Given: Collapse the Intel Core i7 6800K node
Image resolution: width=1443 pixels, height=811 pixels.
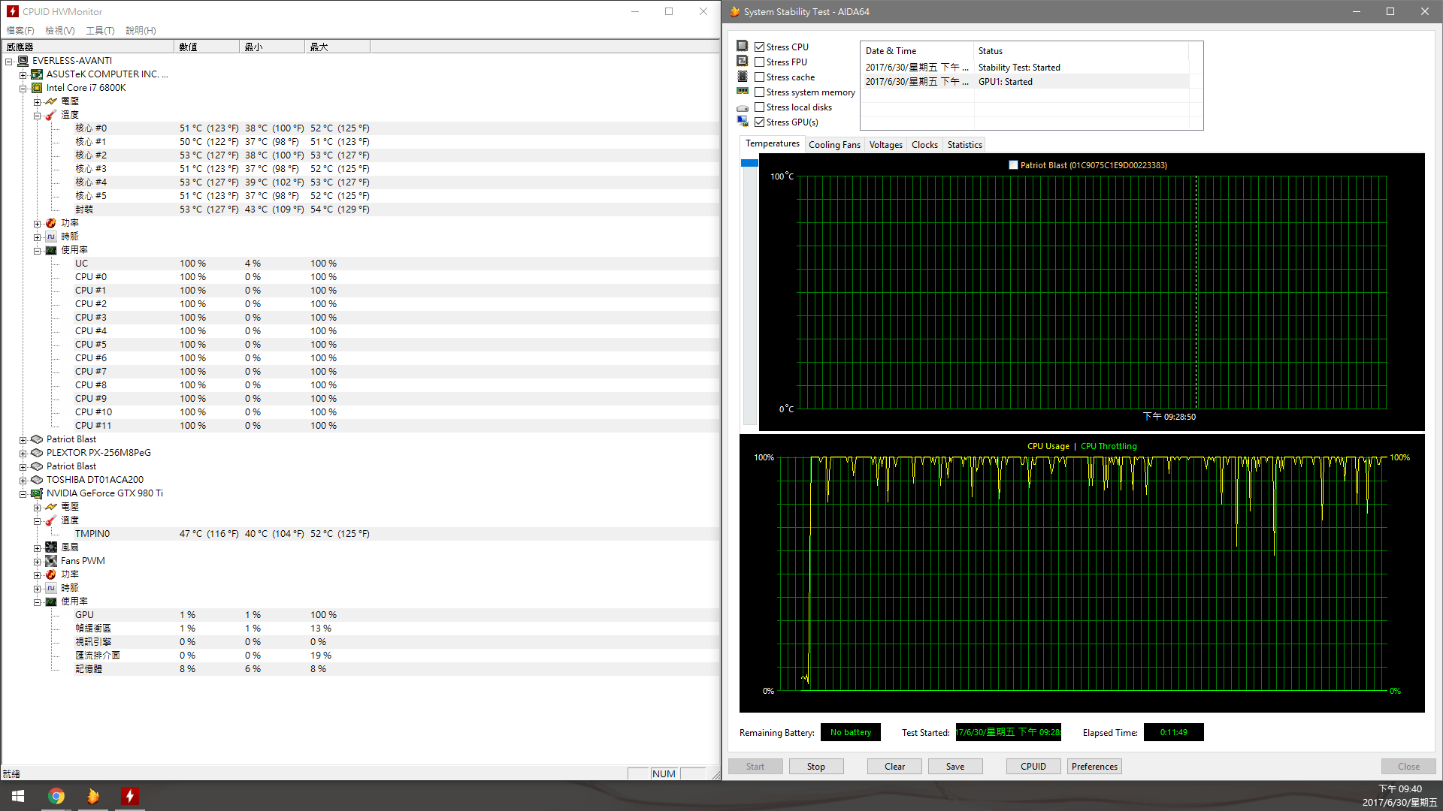Looking at the screenshot, I should click(23, 89).
